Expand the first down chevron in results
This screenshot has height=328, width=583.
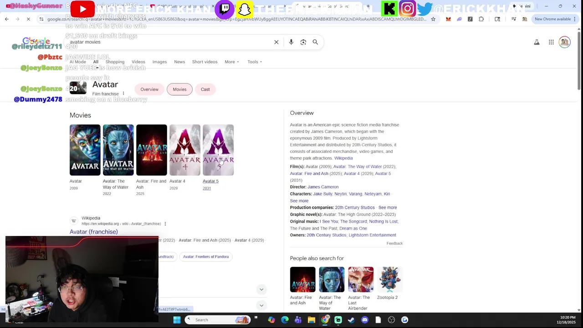click(x=261, y=289)
